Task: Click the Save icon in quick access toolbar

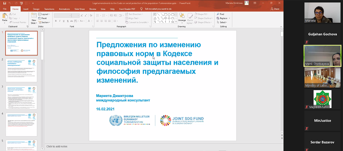Action: [4, 3]
